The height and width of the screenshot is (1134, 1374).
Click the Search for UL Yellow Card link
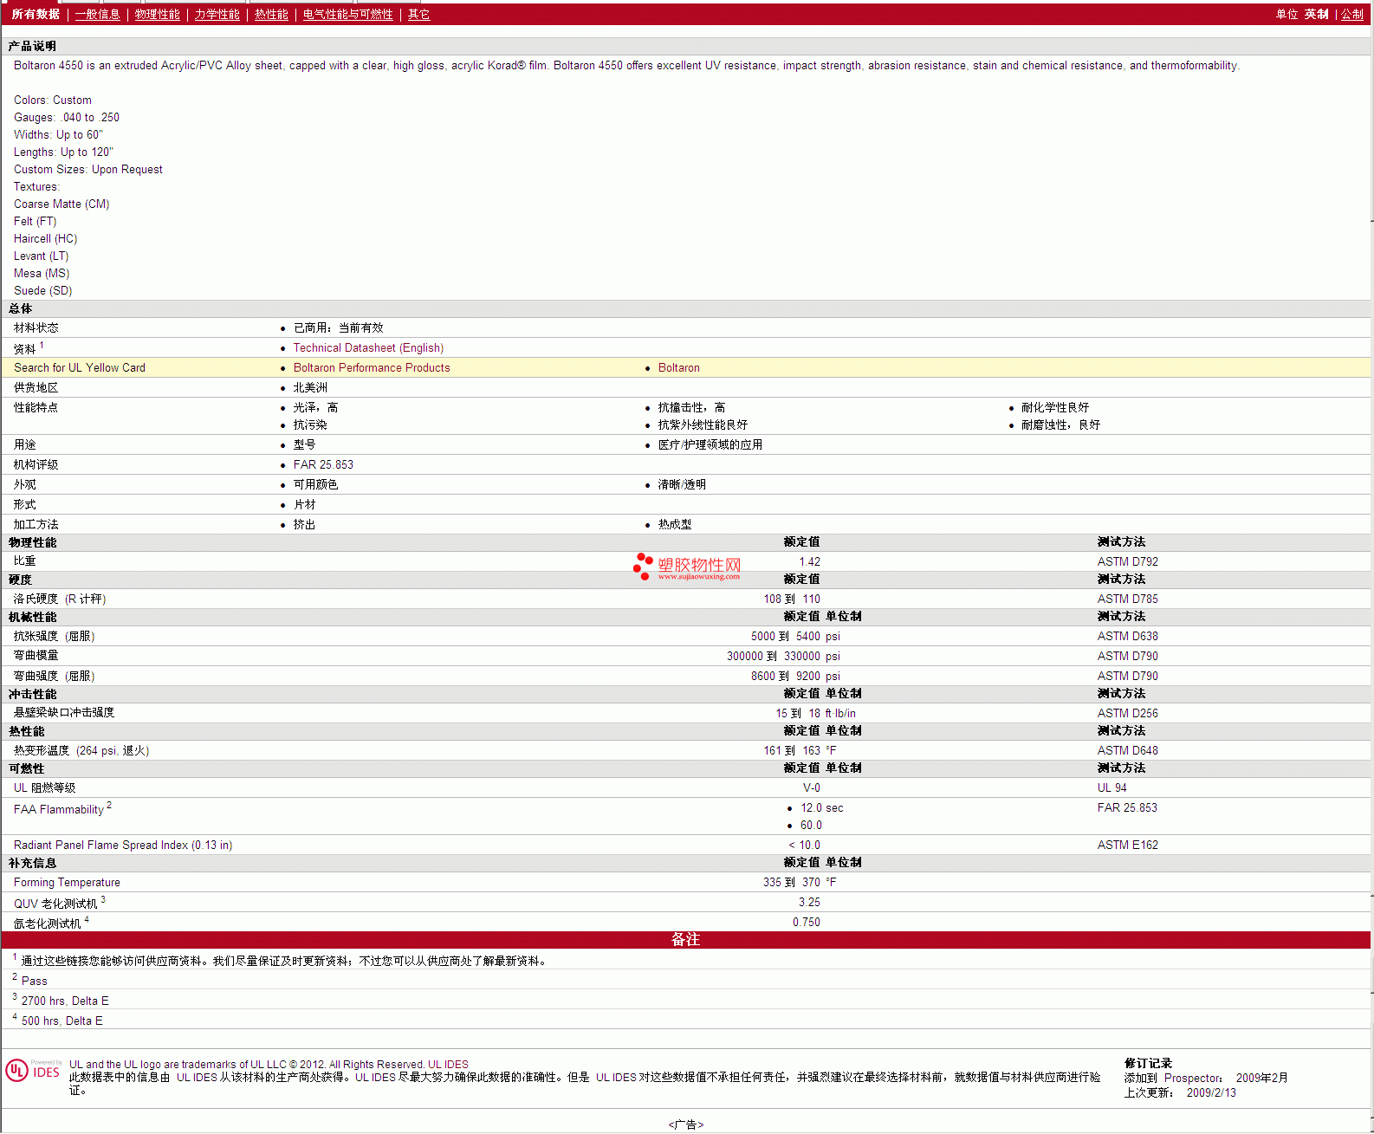[80, 368]
